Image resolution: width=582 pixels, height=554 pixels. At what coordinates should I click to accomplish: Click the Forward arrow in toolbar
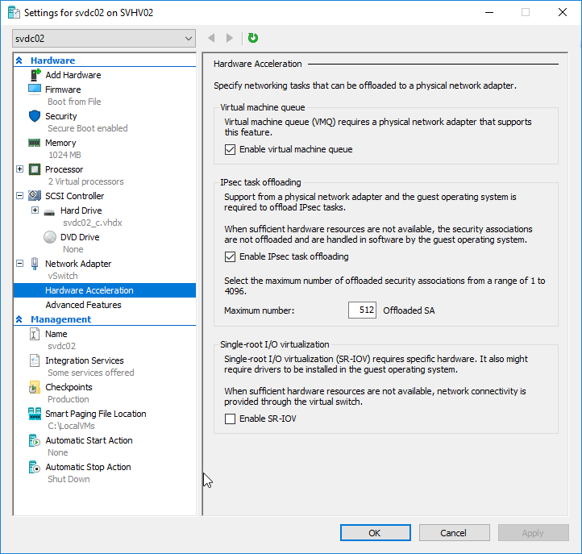click(230, 38)
